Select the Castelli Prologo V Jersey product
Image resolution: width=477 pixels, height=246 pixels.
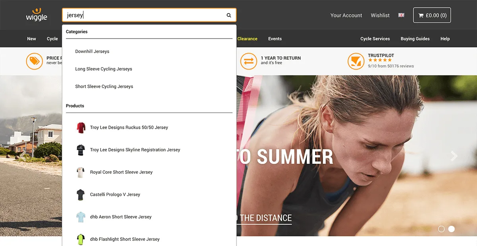pyautogui.click(x=115, y=194)
